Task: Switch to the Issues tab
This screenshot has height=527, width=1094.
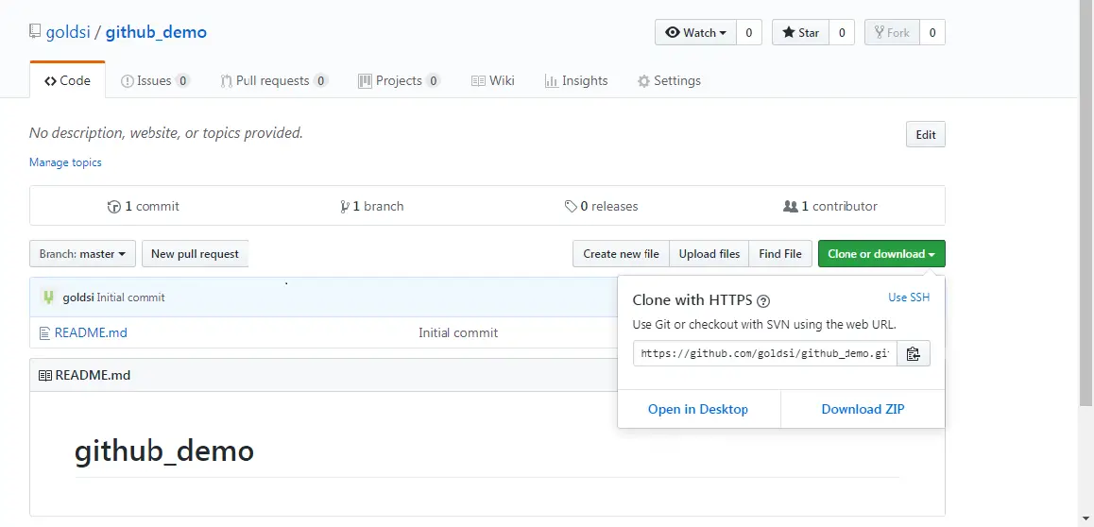Action: pyautogui.click(x=155, y=81)
